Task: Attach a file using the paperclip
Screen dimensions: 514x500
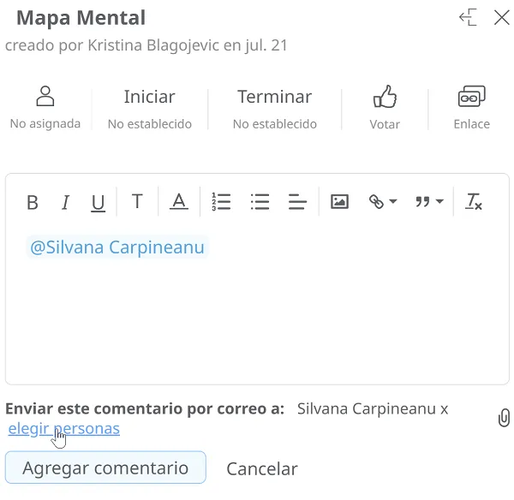Action: pos(505,418)
